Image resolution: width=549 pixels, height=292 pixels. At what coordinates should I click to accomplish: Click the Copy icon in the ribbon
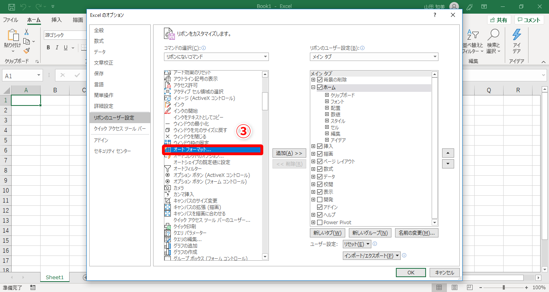(x=27, y=41)
